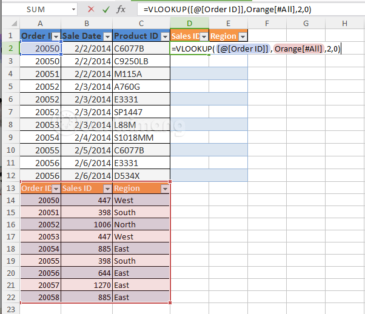The height and width of the screenshot is (314, 365).
Task: Click cell with product S1018MM
Action: pyautogui.click(x=141, y=138)
